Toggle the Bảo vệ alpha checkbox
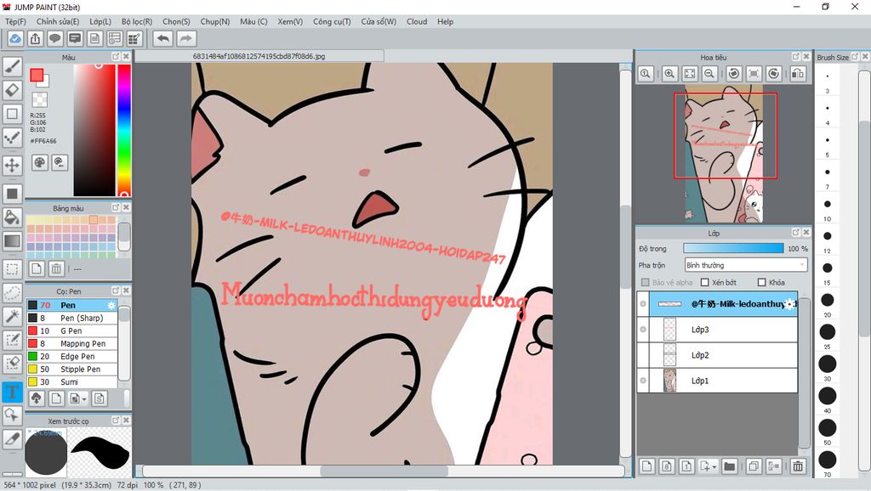Viewport: 871px width, 491px height. [645, 282]
